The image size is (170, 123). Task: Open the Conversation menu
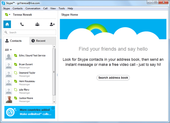33,8
